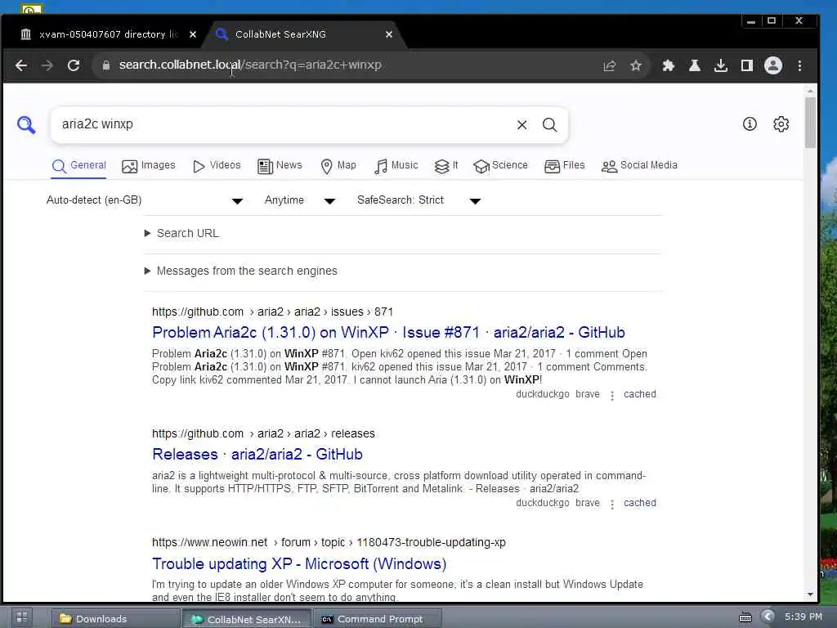Open the News category
837x628 pixels.
[280, 165]
